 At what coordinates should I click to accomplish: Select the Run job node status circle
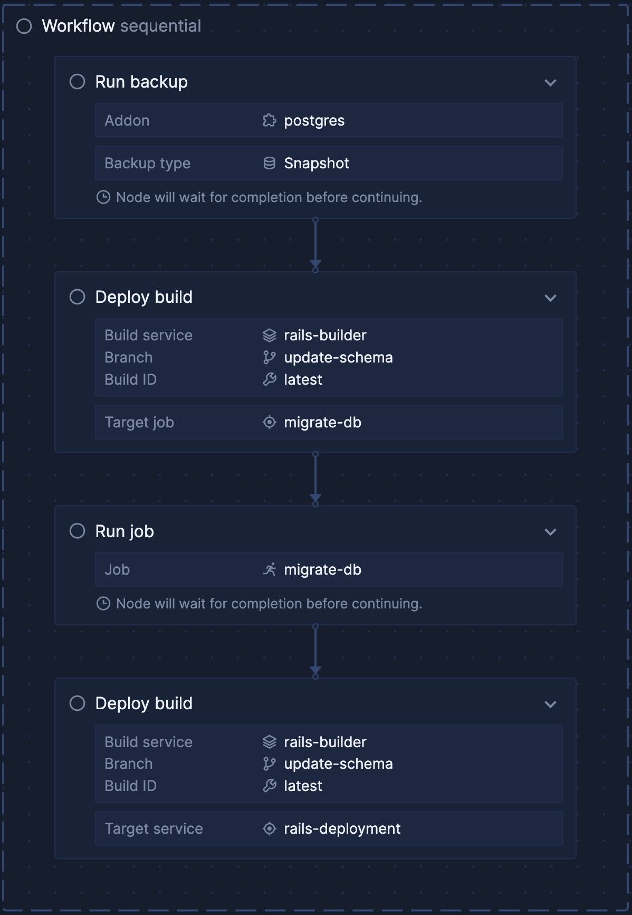click(78, 531)
